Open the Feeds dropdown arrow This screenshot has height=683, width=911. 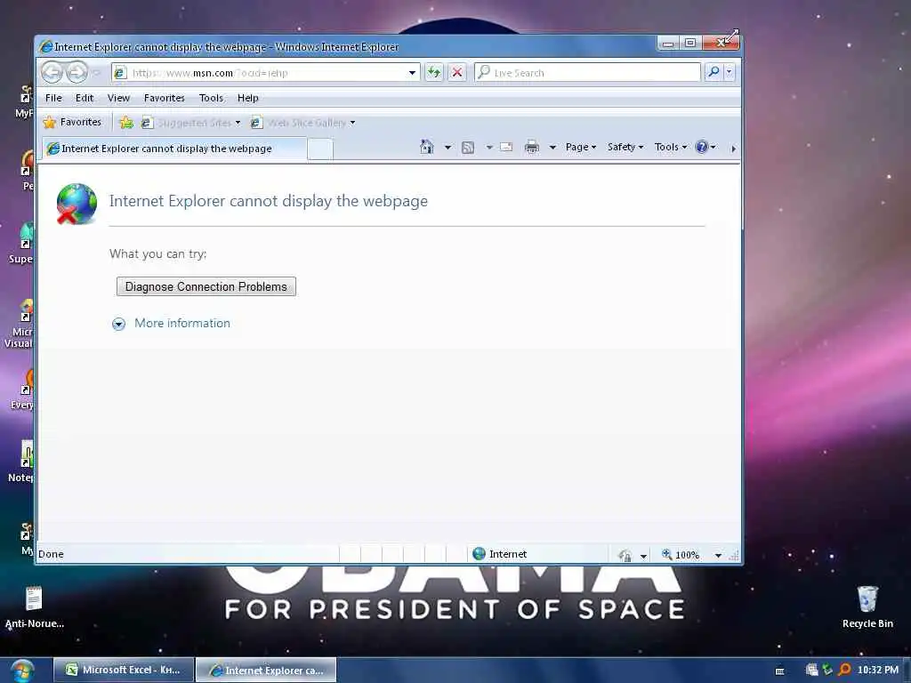489,148
